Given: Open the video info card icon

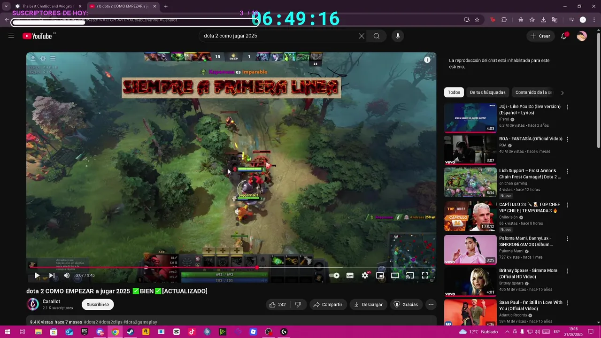Looking at the screenshot, I should pyautogui.click(x=427, y=60).
